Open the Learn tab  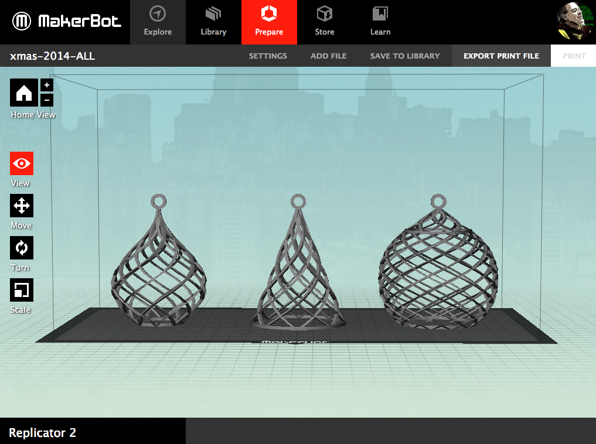[x=380, y=22]
